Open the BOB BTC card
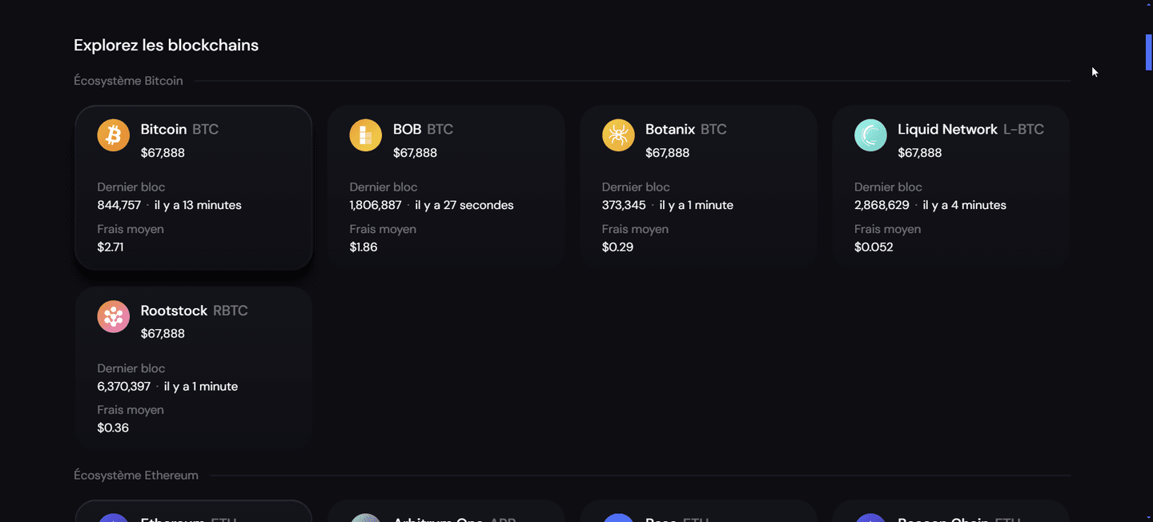1153x522 pixels. (445, 187)
